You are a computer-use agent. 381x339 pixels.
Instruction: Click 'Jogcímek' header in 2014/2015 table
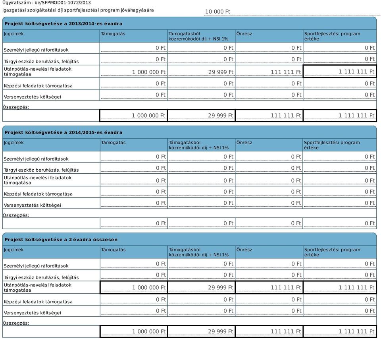[x=13, y=143]
